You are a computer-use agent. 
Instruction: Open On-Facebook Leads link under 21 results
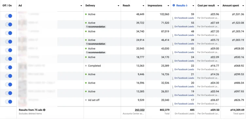pyautogui.click(x=184, y=78)
